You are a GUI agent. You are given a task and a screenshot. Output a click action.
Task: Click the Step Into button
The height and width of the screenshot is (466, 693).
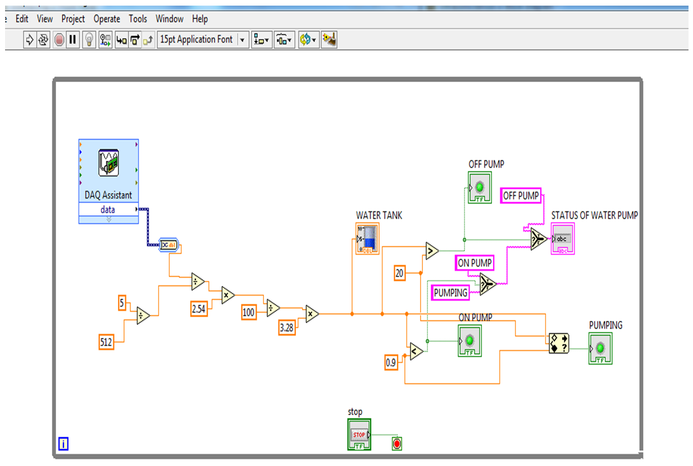121,40
